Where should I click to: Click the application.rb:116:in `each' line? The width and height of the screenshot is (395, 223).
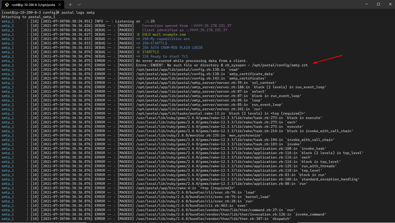point(224,157)
